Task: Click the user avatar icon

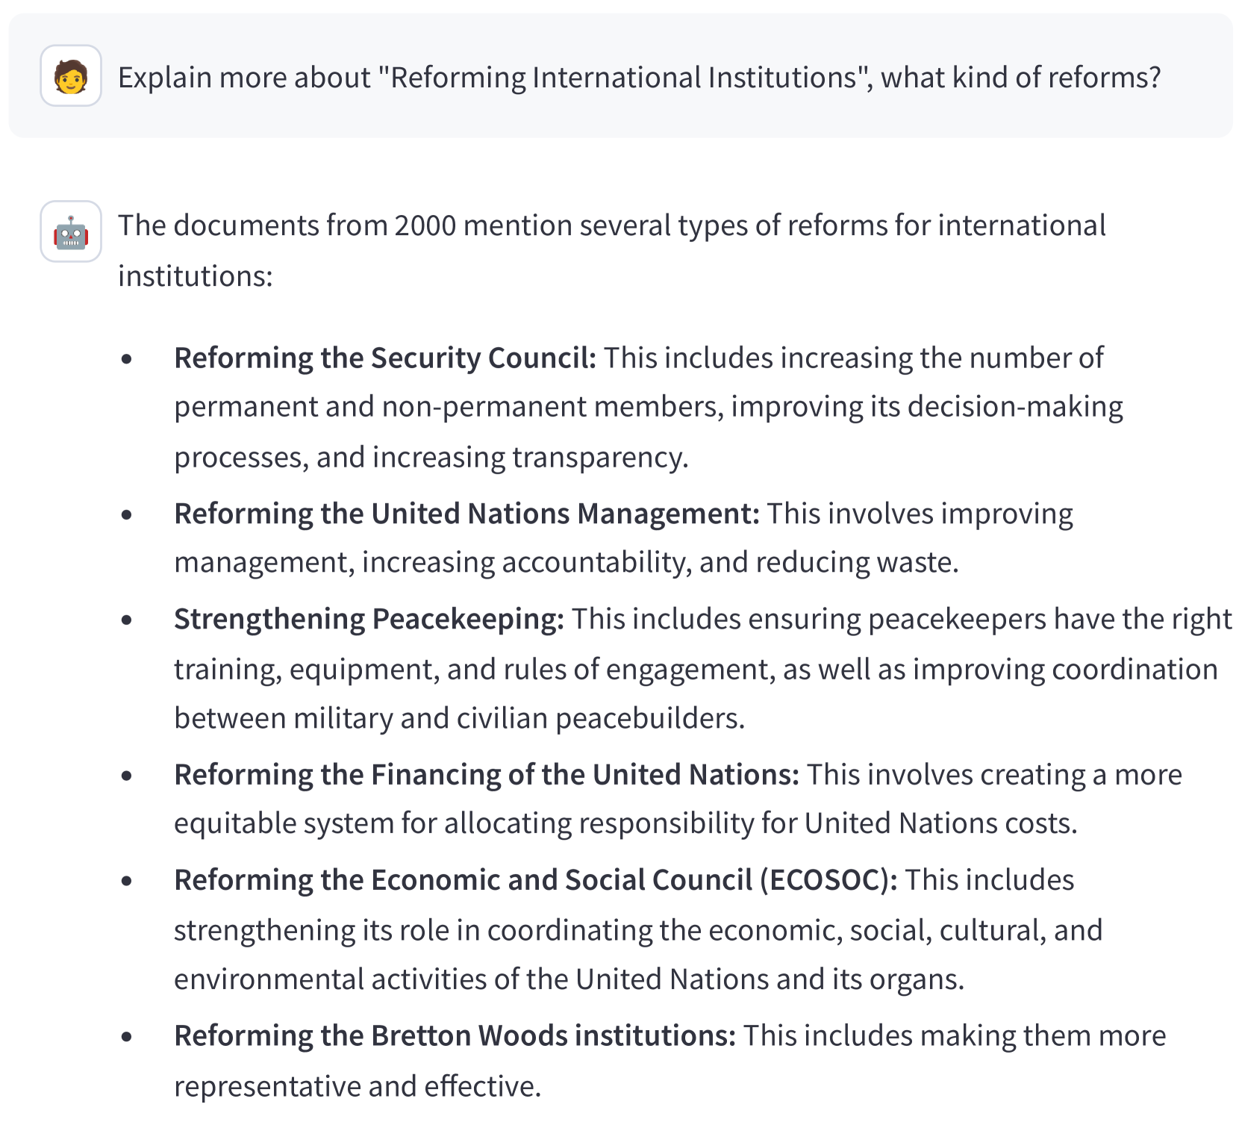Action: pyautogui.click(x=71, y=76)
